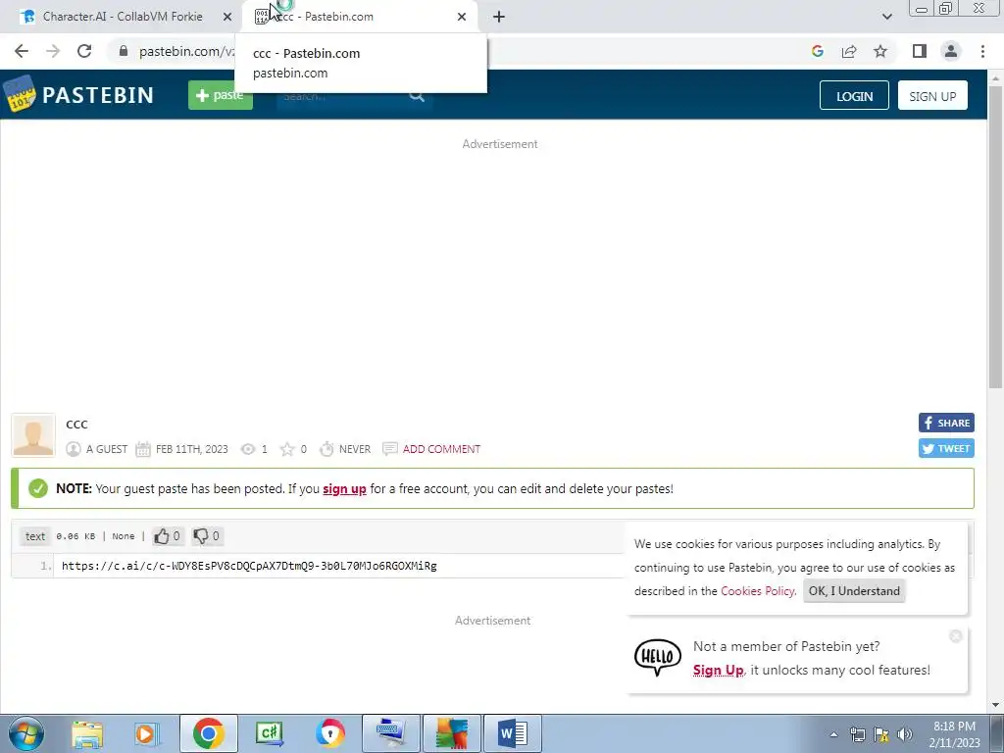This screenshot has width=1004, height=753.
Task: Open the on-screen keyboard taskbar icon
Action: (390, 733)
